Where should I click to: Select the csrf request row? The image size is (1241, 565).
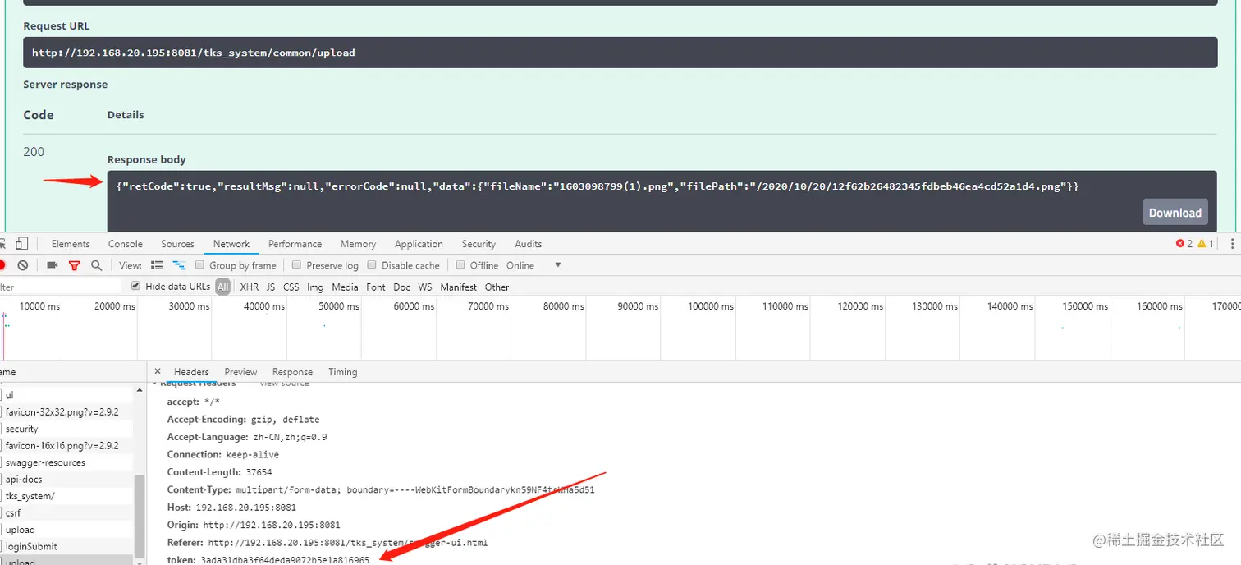pyautogui.click(x=66, y=513)
